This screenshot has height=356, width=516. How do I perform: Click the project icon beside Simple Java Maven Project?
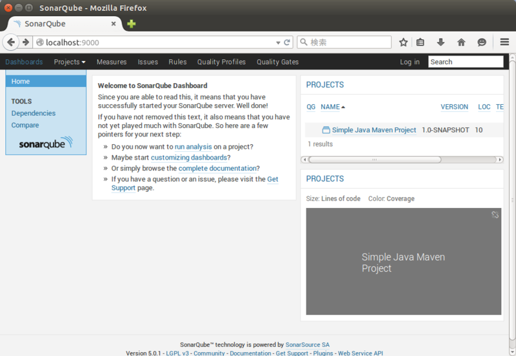[x=326, y=130]
